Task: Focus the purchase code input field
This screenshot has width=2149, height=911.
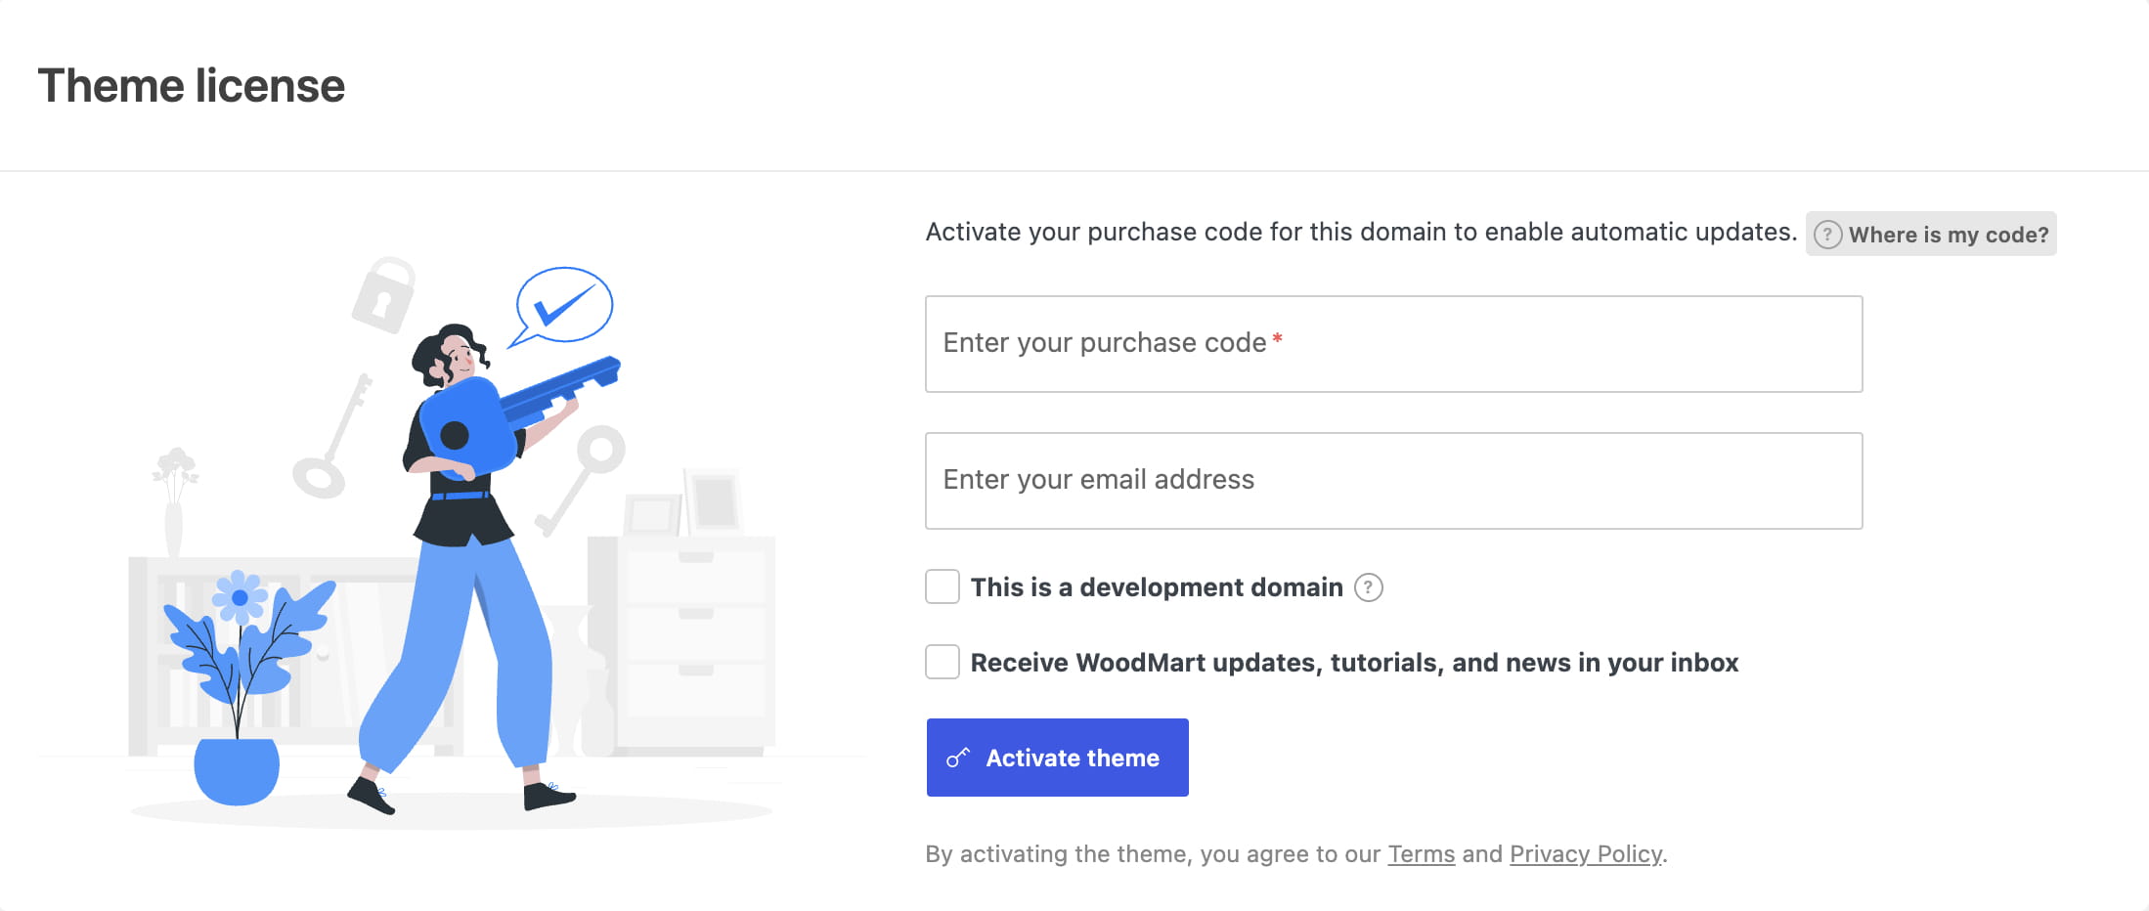Action: tap(1394, 344)
